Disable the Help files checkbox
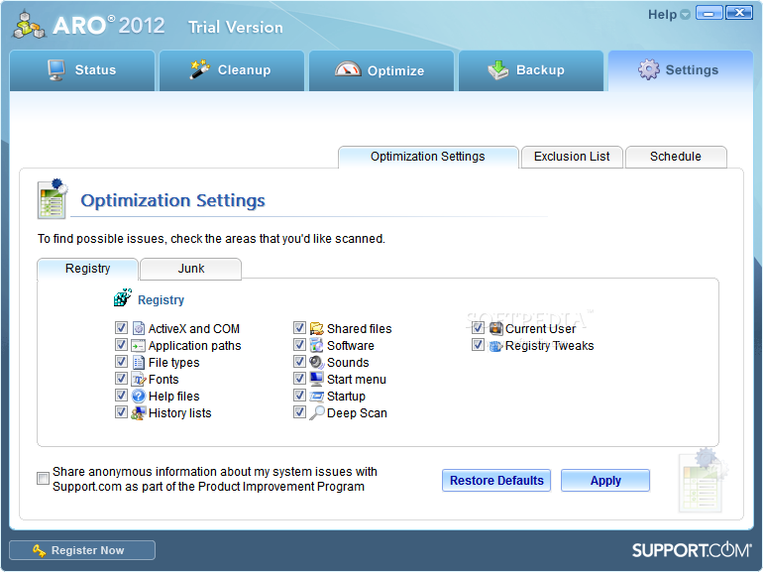Viewport: 763px width, 572px height. 121,396
